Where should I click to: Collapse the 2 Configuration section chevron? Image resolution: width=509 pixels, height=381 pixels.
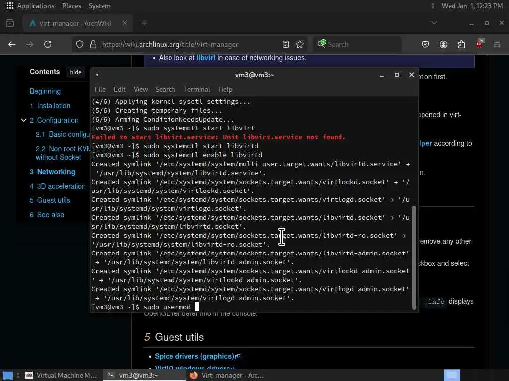pyautogui.click(x=24, y=120)
